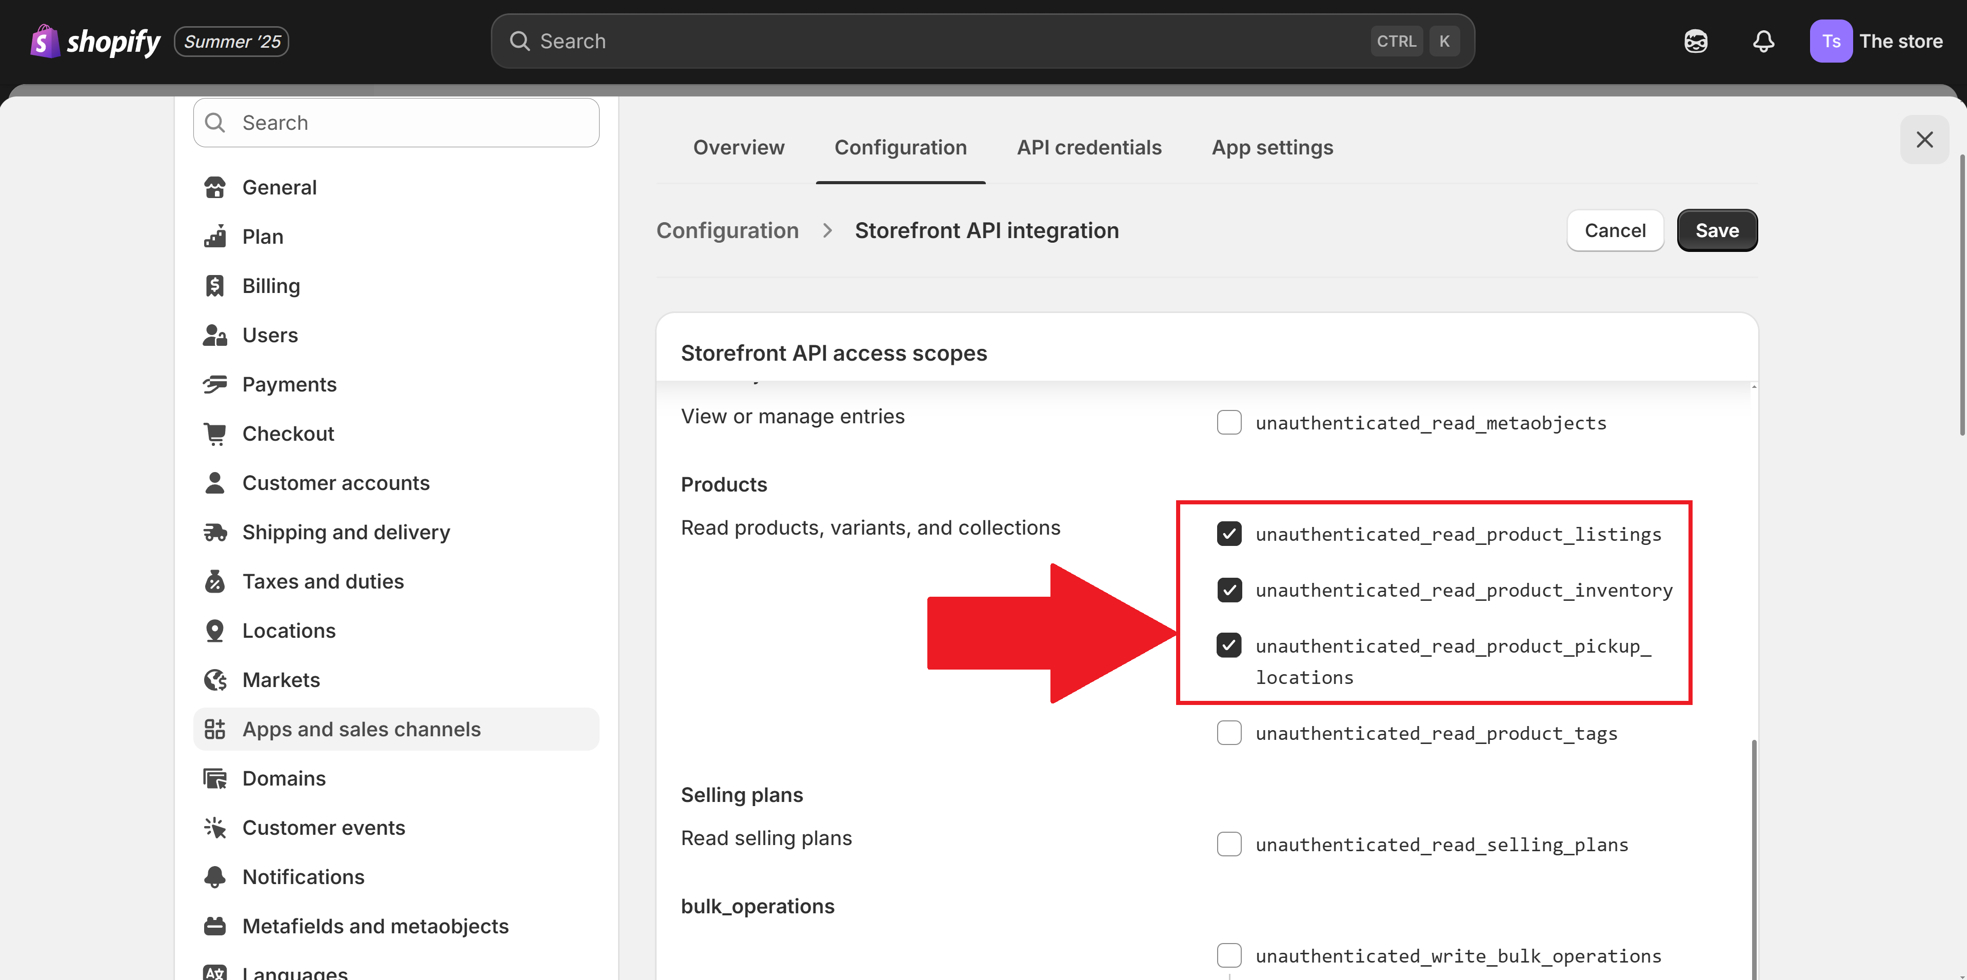This screenshot has width=1967, height=980.
Task: Open Billing via its sidebar icon
Action: 214,285
